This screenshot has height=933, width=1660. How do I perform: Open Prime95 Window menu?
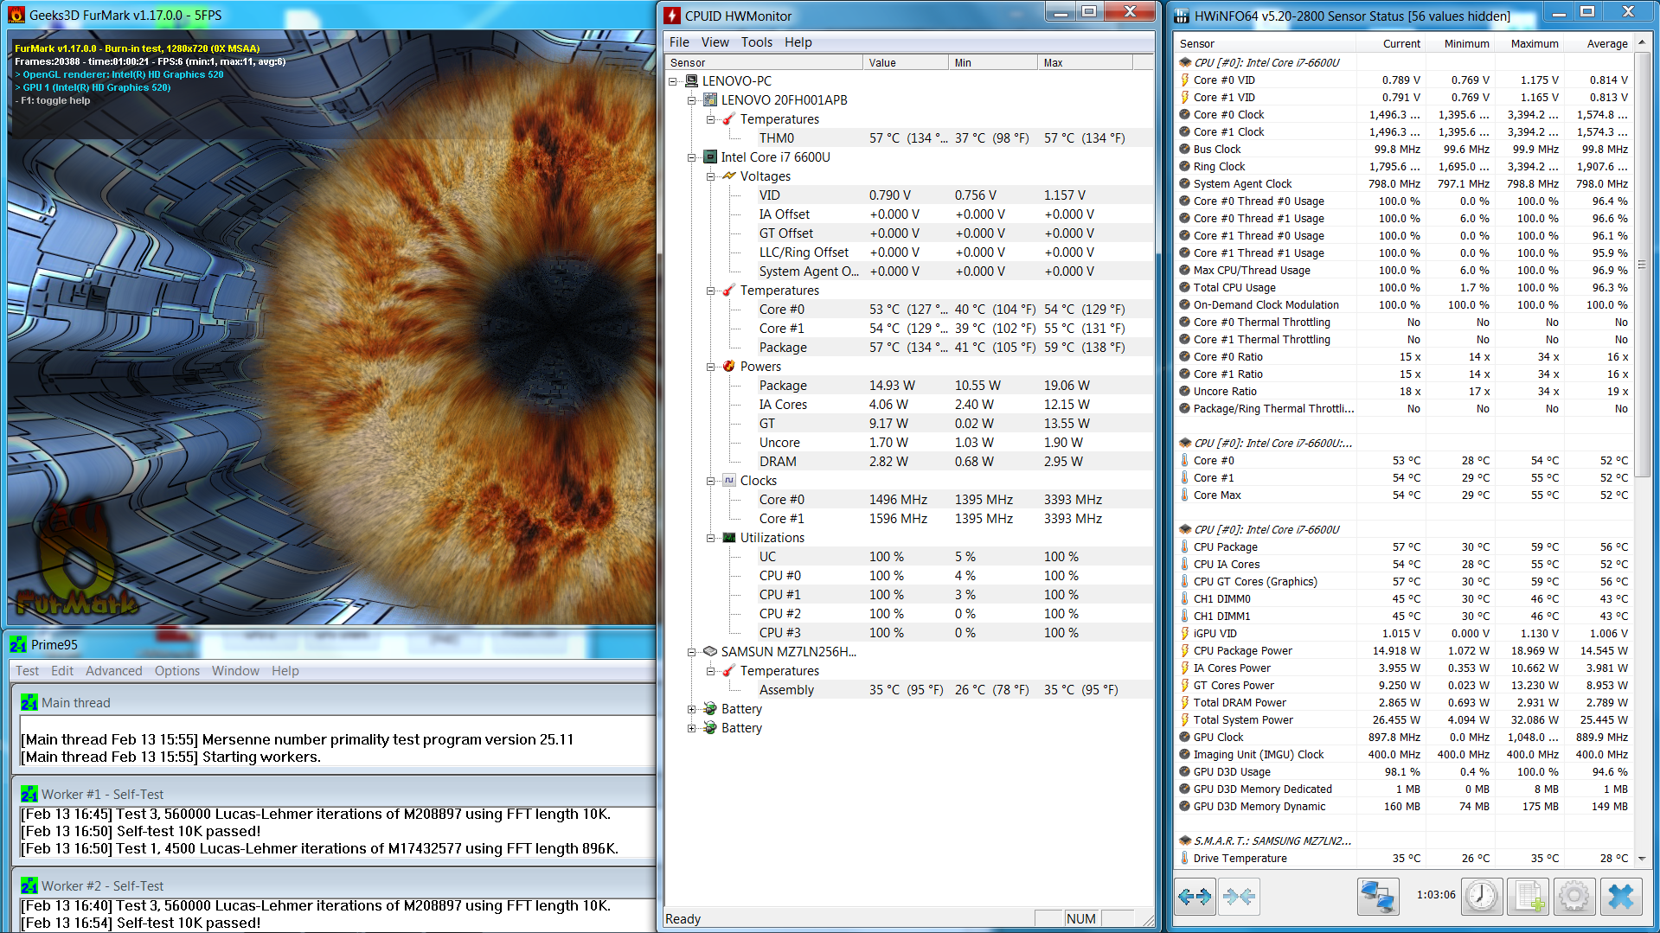[235, 671]
